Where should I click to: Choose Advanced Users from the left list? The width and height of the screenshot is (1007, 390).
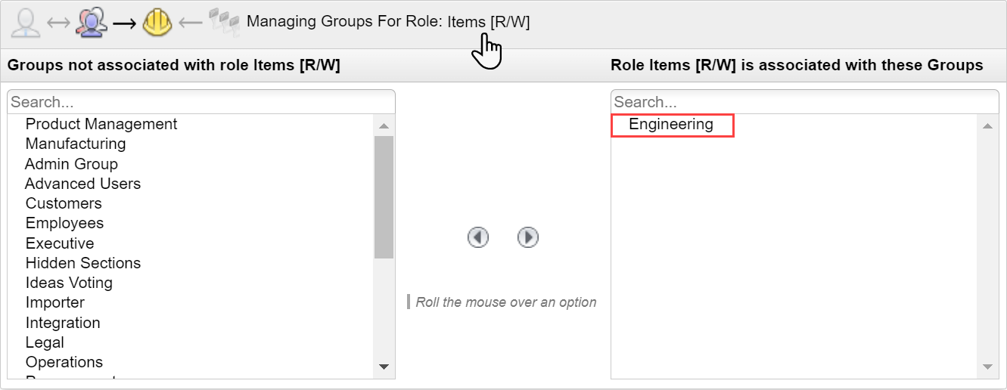pos(82,184)
